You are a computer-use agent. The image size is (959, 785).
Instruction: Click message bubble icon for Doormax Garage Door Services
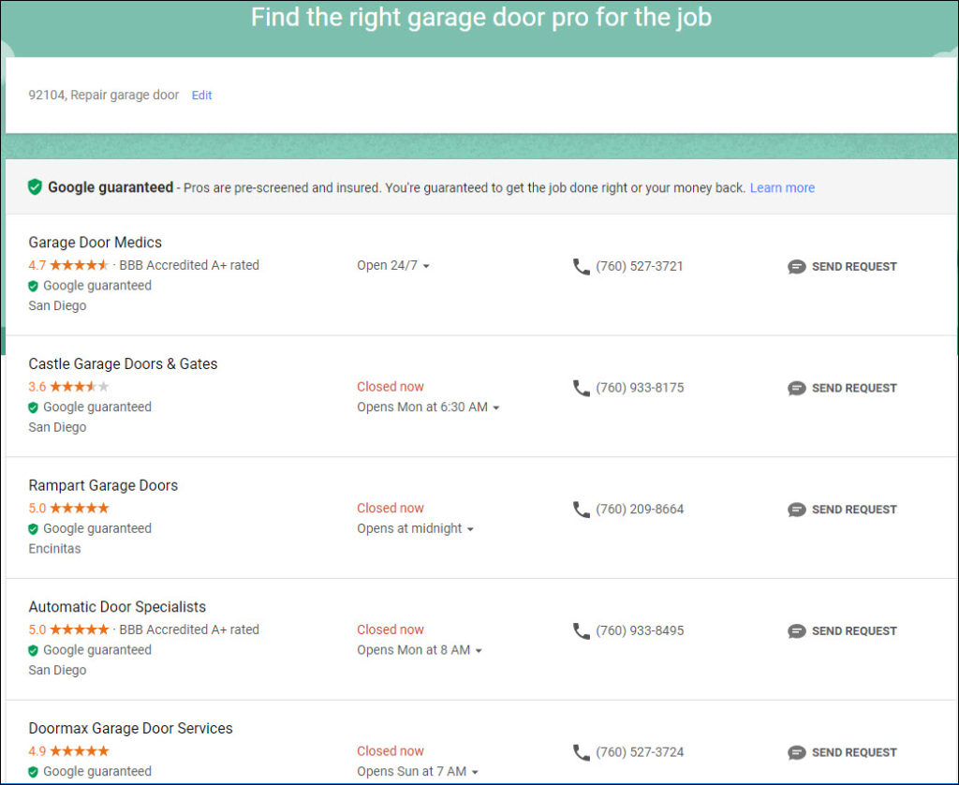pyautogui.click(x=796, y=752)
